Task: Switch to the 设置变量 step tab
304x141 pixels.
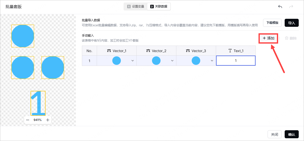Action: [x=136, y=7]
